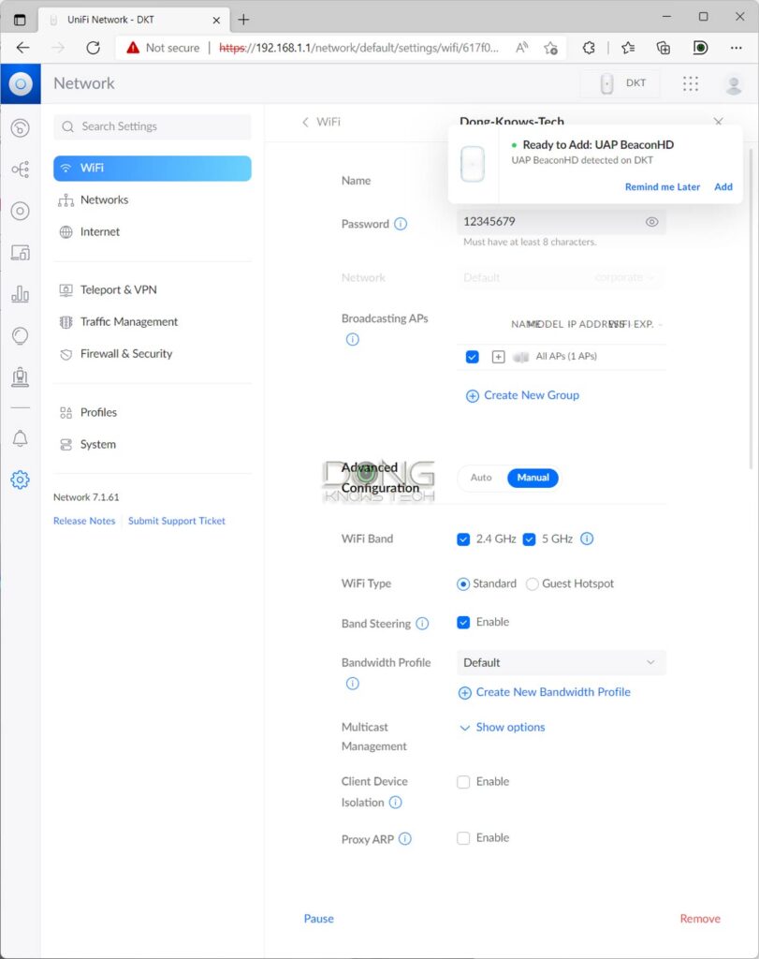Click the Band Steering info icon
Screen dimensions: 759x959
[x=422, y=623]
